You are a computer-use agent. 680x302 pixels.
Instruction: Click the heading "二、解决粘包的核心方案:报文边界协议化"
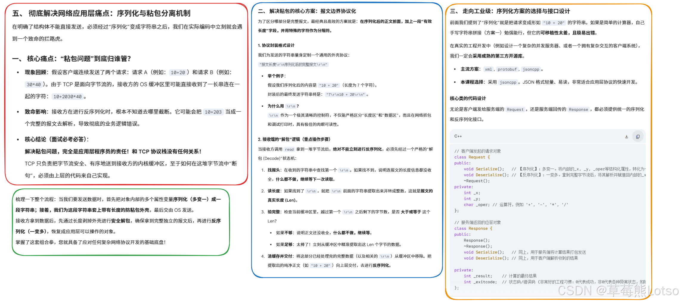pos(307,11)
